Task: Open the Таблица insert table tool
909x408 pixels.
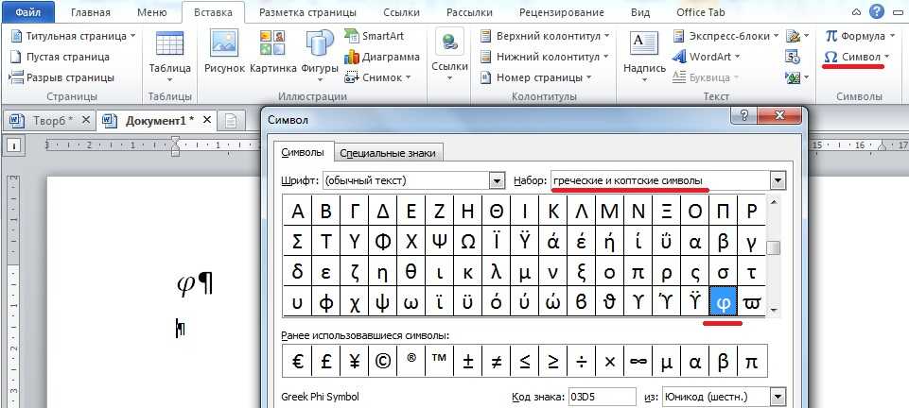Action: pyautogui.click(x=170, y=57)
